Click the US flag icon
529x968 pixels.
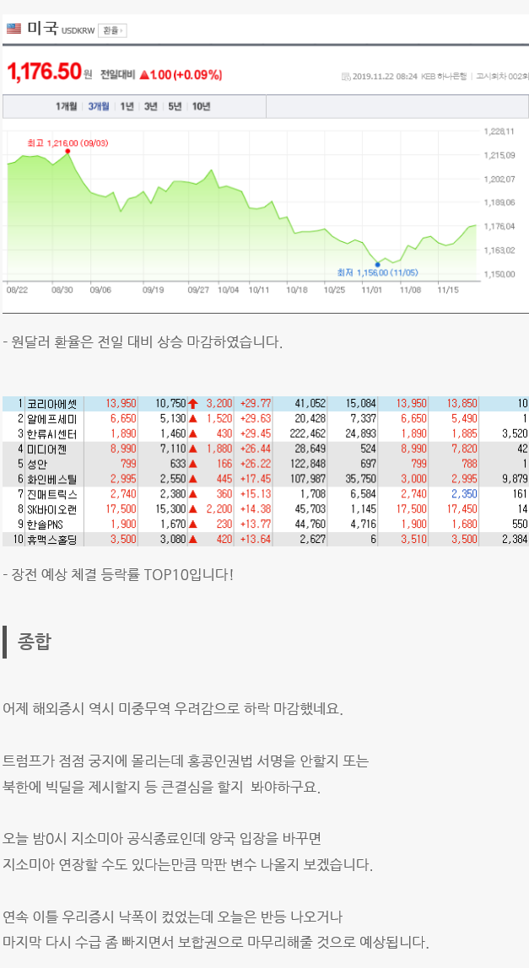point(13,29)
